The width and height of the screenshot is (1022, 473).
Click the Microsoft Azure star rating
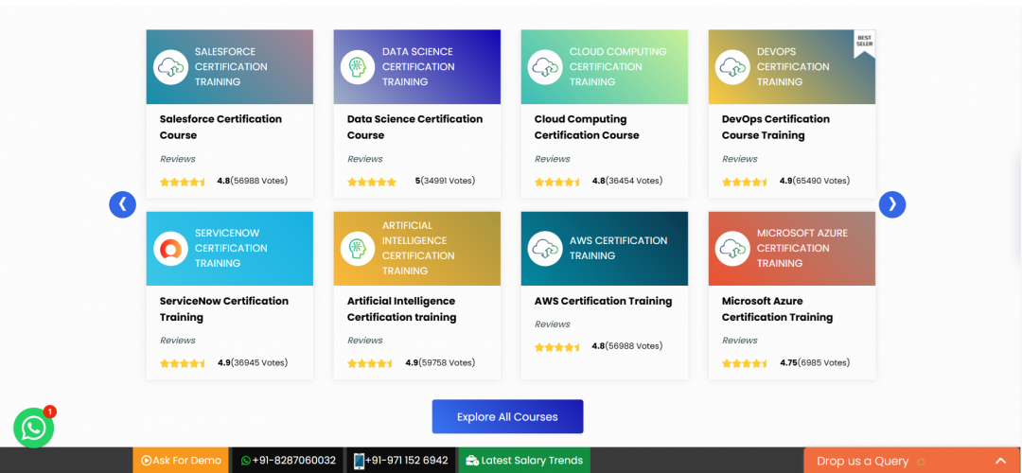click(745, 363)
